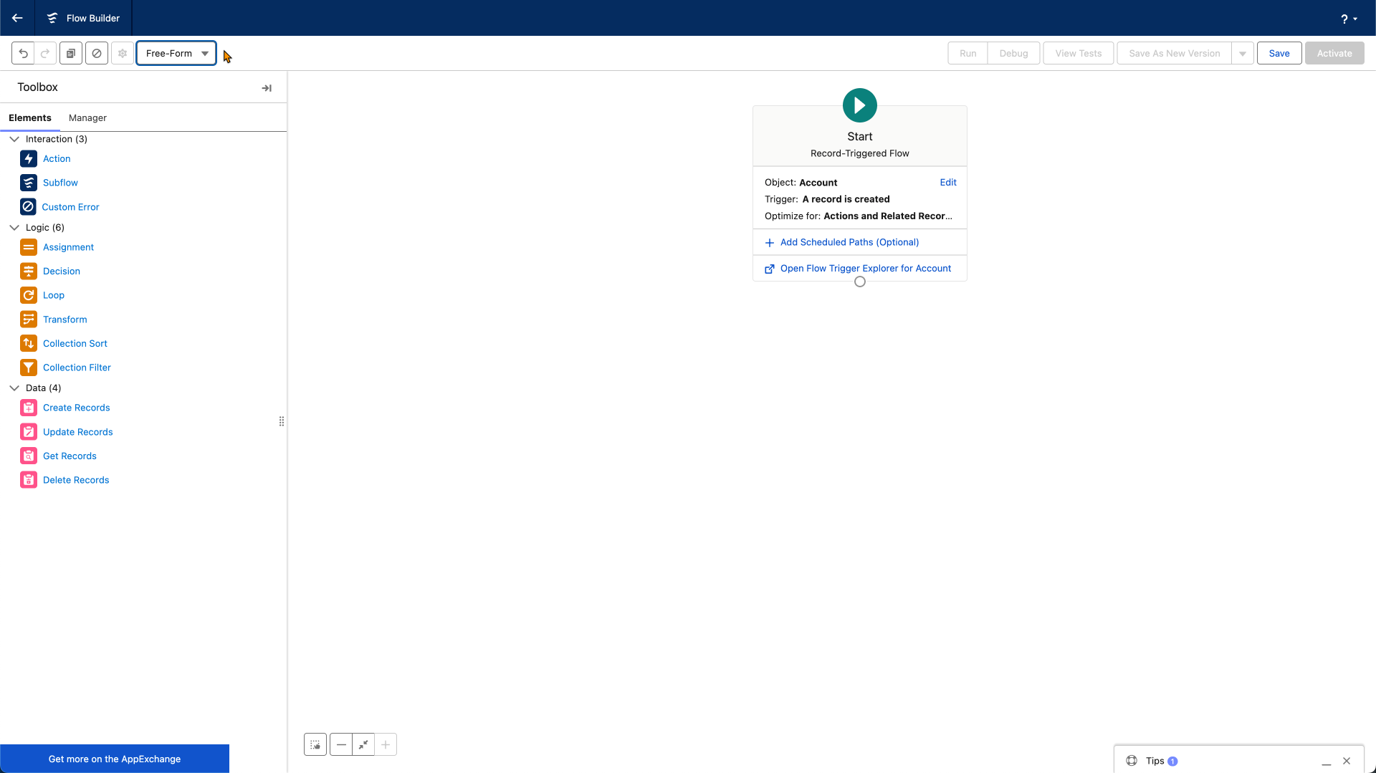Open the Help menu dropdown
Image resolution: width=1376 pixels, height=773 pixels.
pyautogui.click(x=1348, y=19)
